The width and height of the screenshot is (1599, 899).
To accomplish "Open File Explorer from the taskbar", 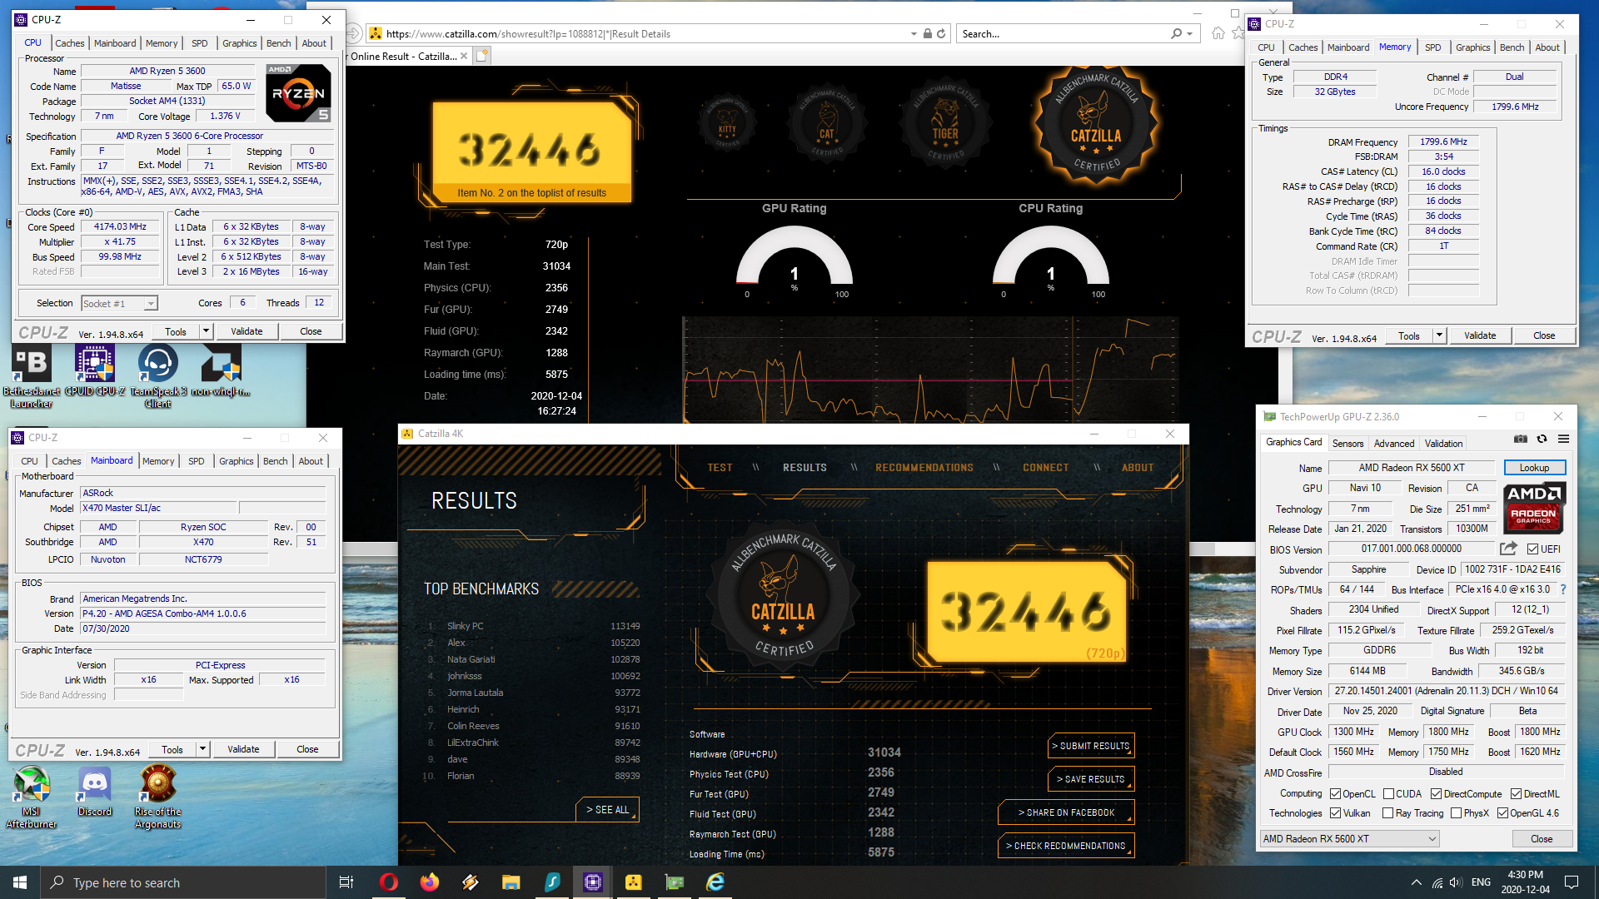I will tap(511, 882).
